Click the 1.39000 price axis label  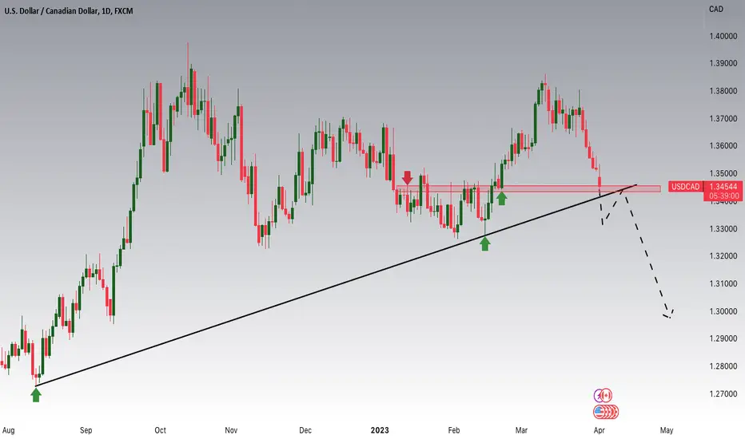click(723, 63)
